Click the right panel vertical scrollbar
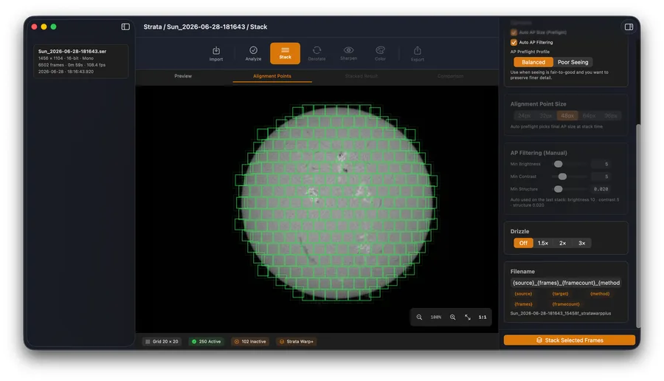Screen dimensions: 664x381 pyautogui.click(x=638, y=226)
